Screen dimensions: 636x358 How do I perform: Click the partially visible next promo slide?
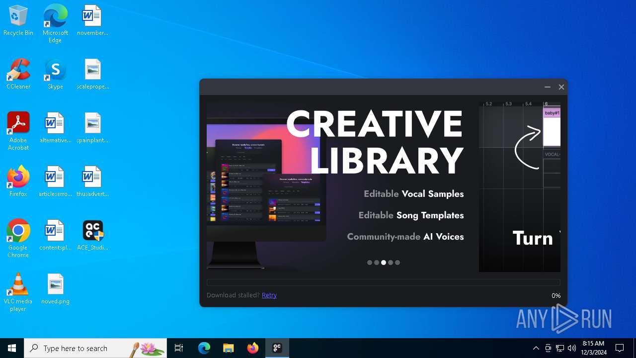click(520, 187)
